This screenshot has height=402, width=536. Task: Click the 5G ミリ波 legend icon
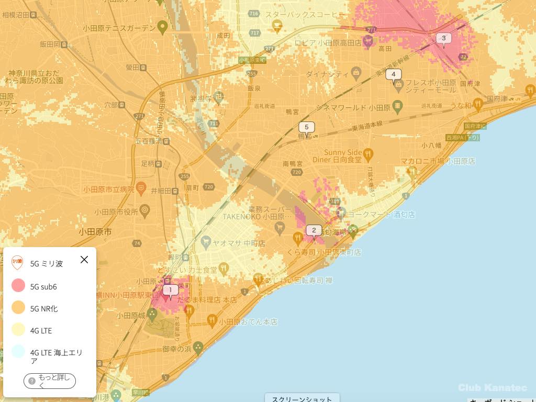(17, 263)
